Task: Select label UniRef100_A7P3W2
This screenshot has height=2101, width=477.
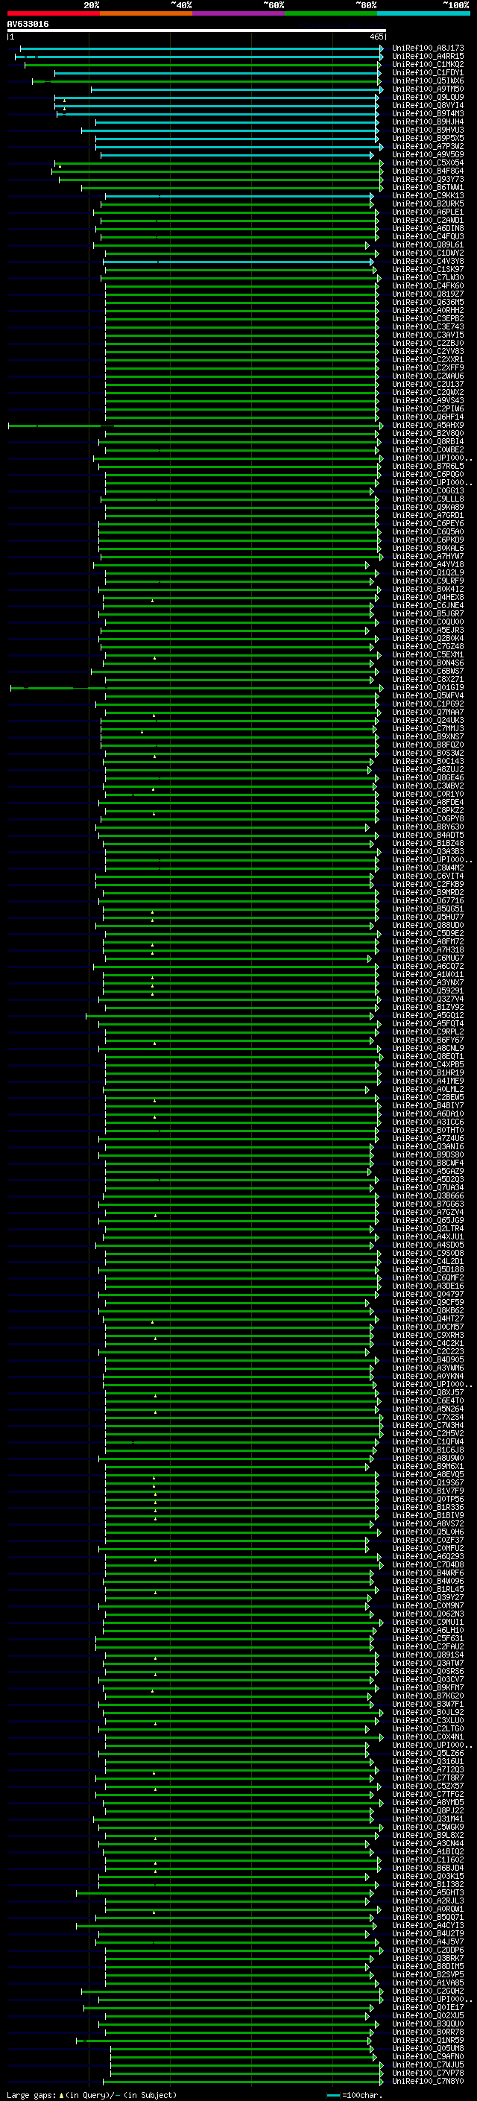Action: pyautogui.click(x=428, y=146)
